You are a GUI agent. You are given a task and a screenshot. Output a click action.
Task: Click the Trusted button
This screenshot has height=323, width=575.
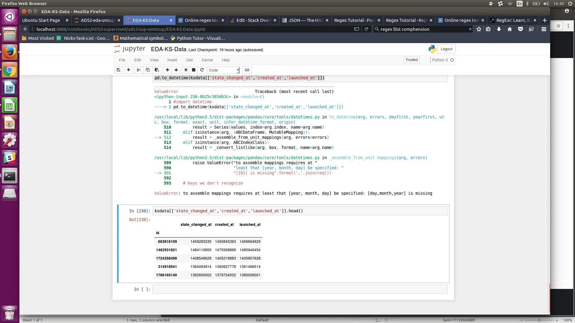pos(411,60)
